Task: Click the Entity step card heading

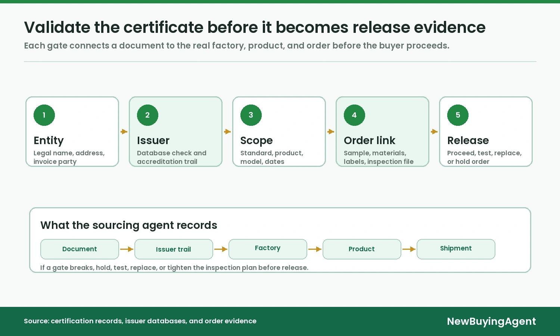Action: click(x=49, y=140)
